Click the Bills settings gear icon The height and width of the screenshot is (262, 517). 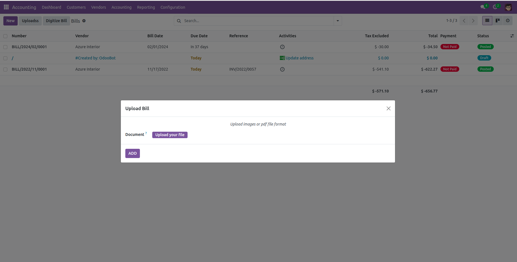[x=84, y=21]
